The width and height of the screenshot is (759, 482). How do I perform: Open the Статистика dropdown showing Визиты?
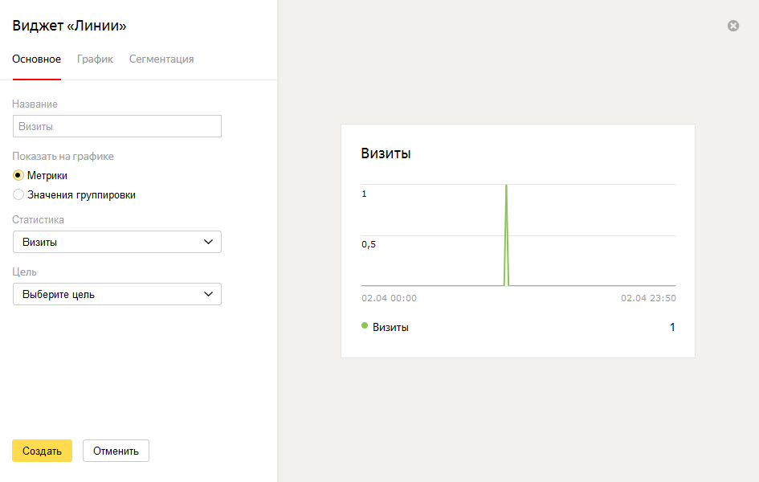point(117,242)
